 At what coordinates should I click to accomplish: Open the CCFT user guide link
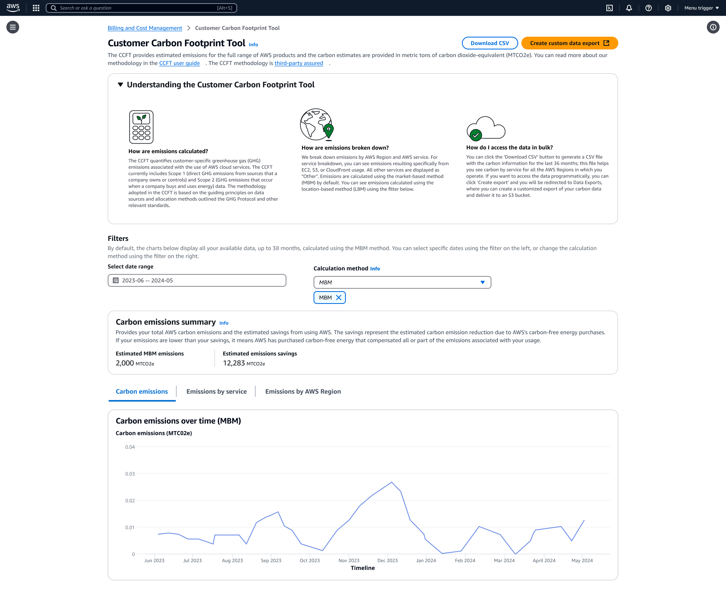pyautogui.click(x=180, y=63)
